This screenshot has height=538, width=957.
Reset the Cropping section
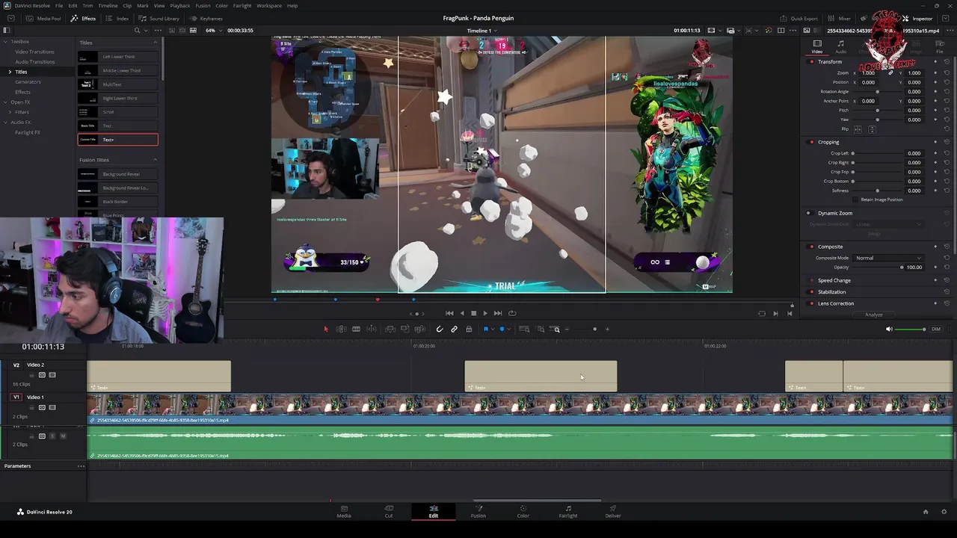tap(947, 142)
